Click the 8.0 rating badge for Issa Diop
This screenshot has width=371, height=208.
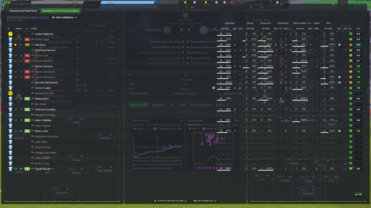click(x=358, y=45)
